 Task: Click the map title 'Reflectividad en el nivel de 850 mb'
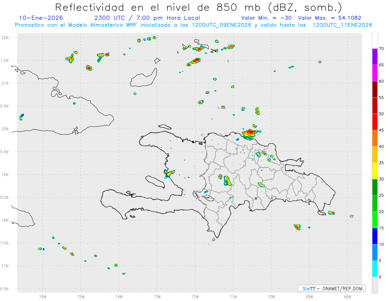click(159, 7)
